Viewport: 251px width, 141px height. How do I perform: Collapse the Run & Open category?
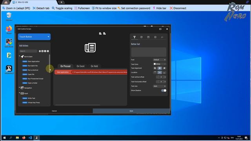pyautogui.click(x=20, y=56)
